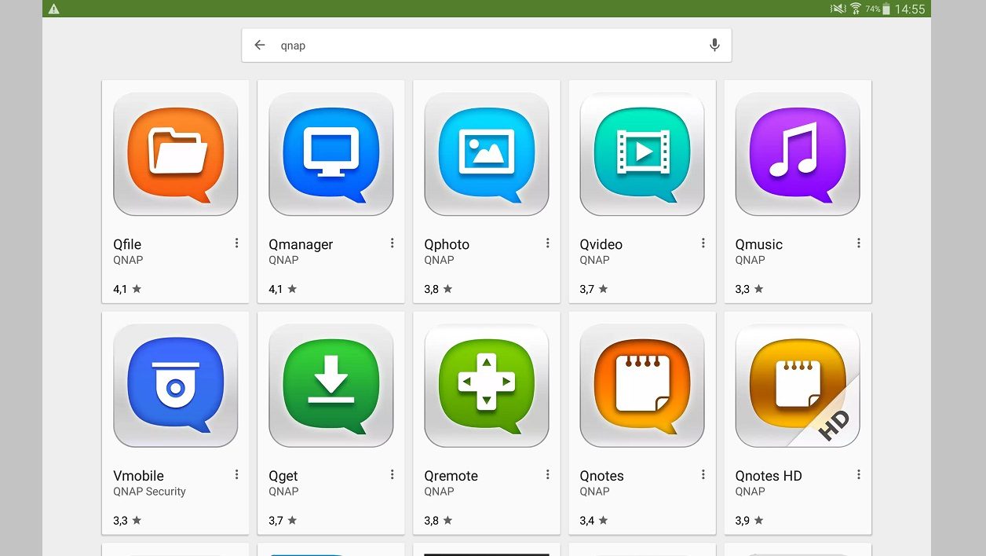Click the 'QNAP' developer under Qmusic
This screenshot has width=986, height=556.
[750, 260]
